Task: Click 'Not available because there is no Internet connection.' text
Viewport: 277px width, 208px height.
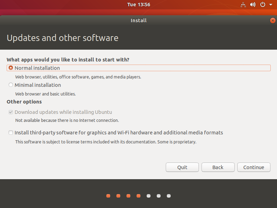Action: [x=67, y=120]
